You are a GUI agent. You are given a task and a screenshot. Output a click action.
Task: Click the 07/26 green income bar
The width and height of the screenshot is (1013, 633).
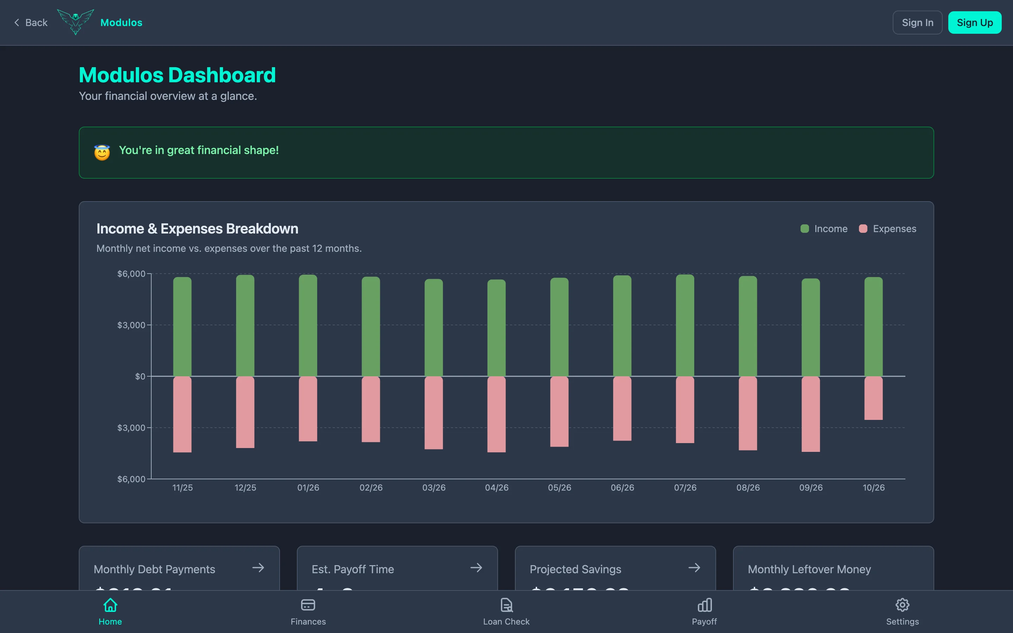pos(685,325)
